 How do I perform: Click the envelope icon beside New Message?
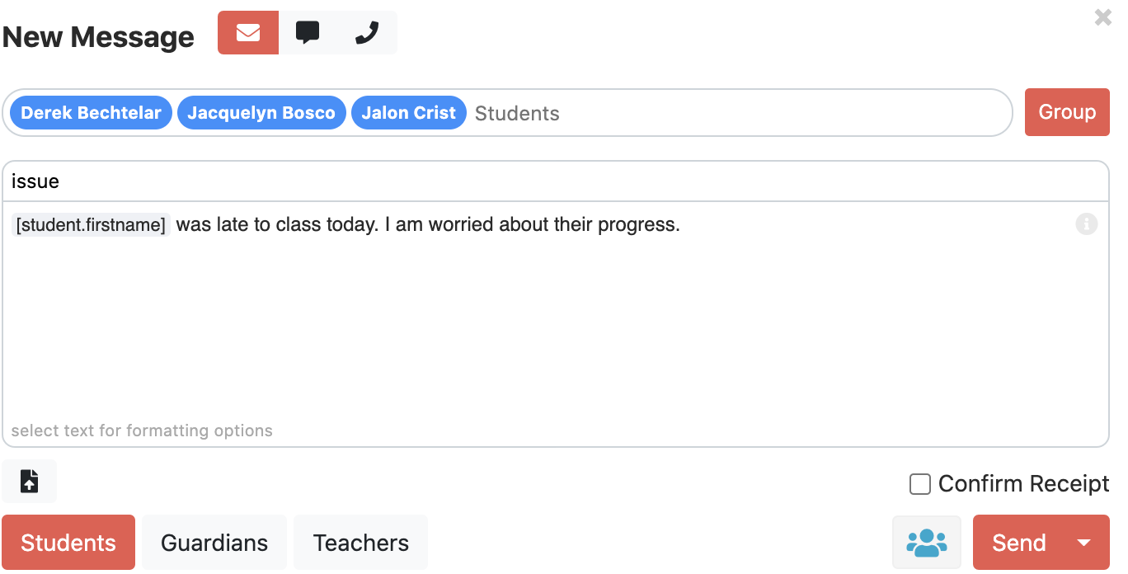click(x=247, y=32)
